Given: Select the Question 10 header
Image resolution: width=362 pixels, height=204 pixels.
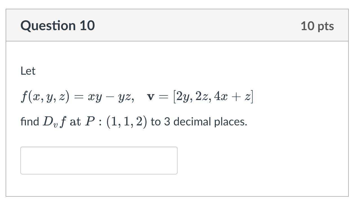Looking at the screenshot, I should click(57, 25).
